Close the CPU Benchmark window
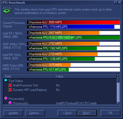The height and width of the screenshot is (119, 123). pos(120,2)
